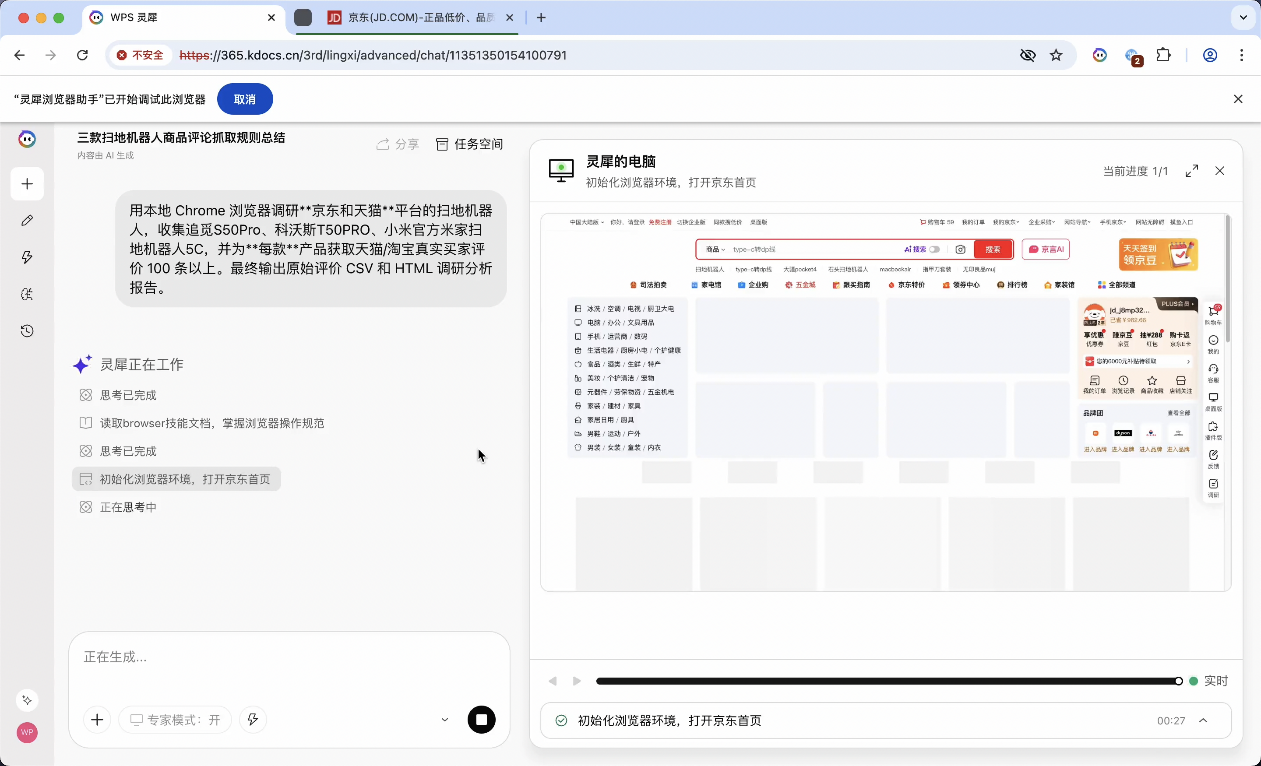Open 手机京东 dropdown in JD top bar

pyautogui.click(x=1113, y=222)
